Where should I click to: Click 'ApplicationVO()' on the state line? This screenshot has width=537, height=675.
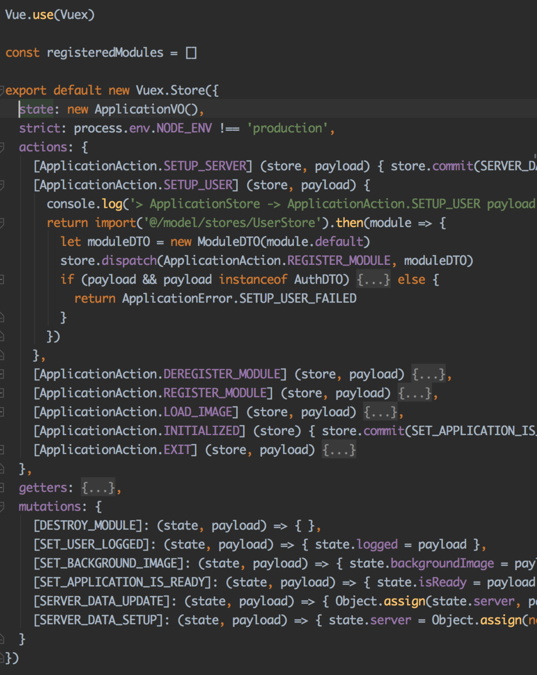pyautogui.click(x=146, y=109)
